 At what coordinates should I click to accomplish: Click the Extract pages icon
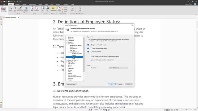coord(64,12)
